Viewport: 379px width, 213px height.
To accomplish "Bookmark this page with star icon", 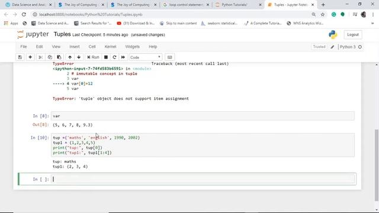I will tap(322, 14).
